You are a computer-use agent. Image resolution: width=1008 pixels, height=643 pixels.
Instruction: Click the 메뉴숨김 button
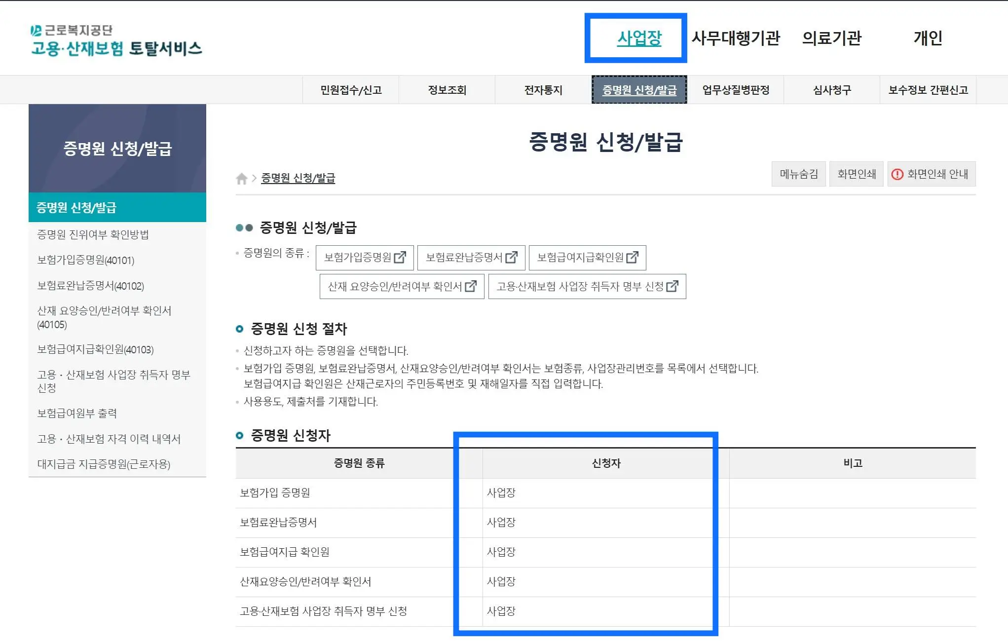[798, 174]
